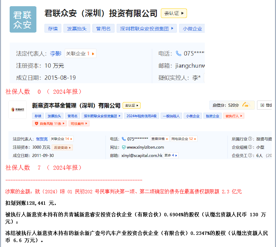This screenshot has height=247, width=276.
Task: Click help icon beside 所属行业
Action: tap(250, 139)
